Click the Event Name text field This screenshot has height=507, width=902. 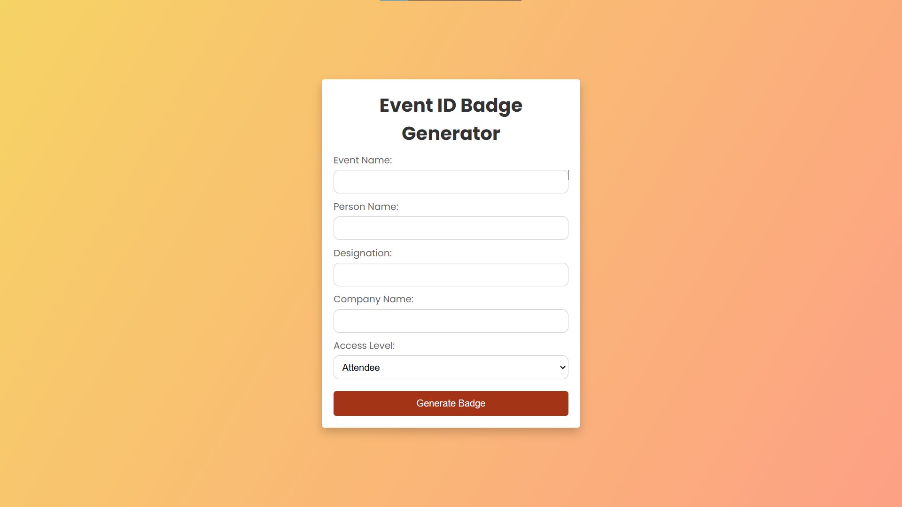coord(451,182)
